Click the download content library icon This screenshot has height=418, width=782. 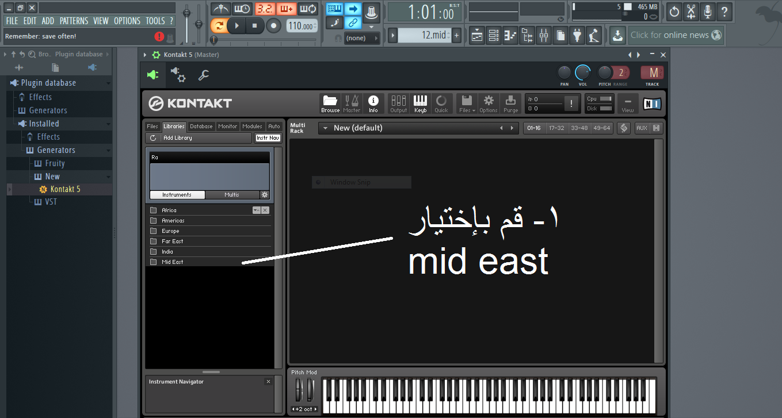pos(617,35)
